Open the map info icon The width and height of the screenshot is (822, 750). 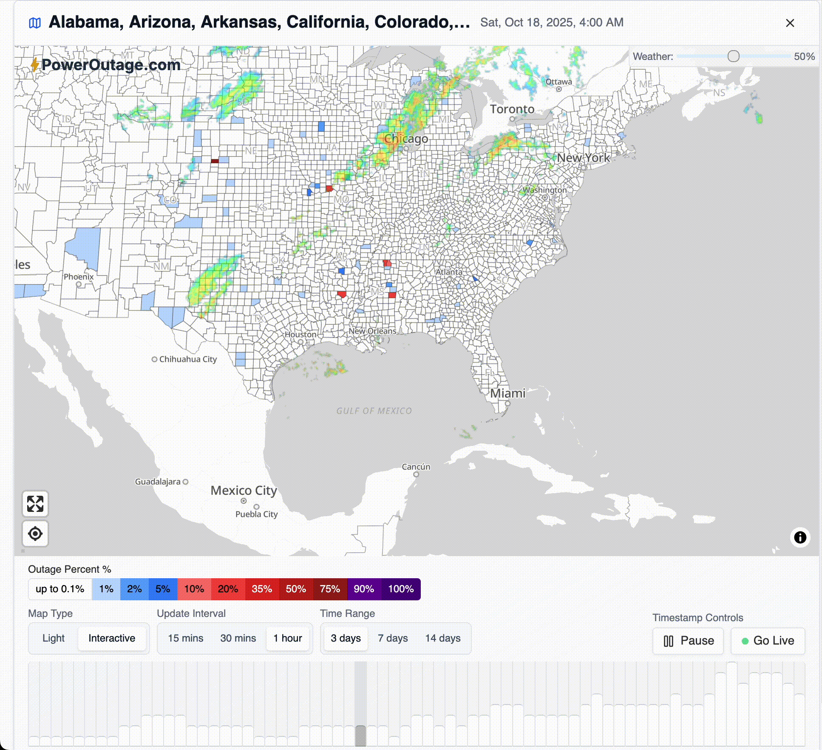pos(800,537)
